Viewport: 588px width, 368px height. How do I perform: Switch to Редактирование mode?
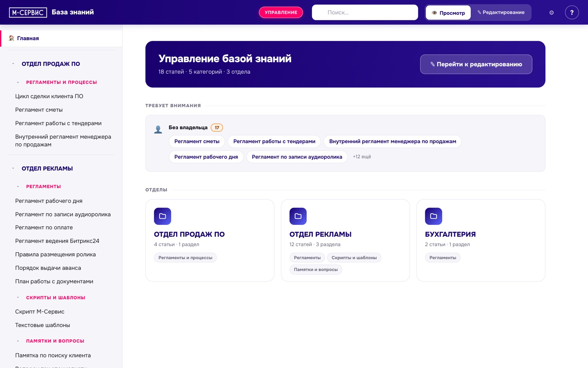tap(501, 13)
